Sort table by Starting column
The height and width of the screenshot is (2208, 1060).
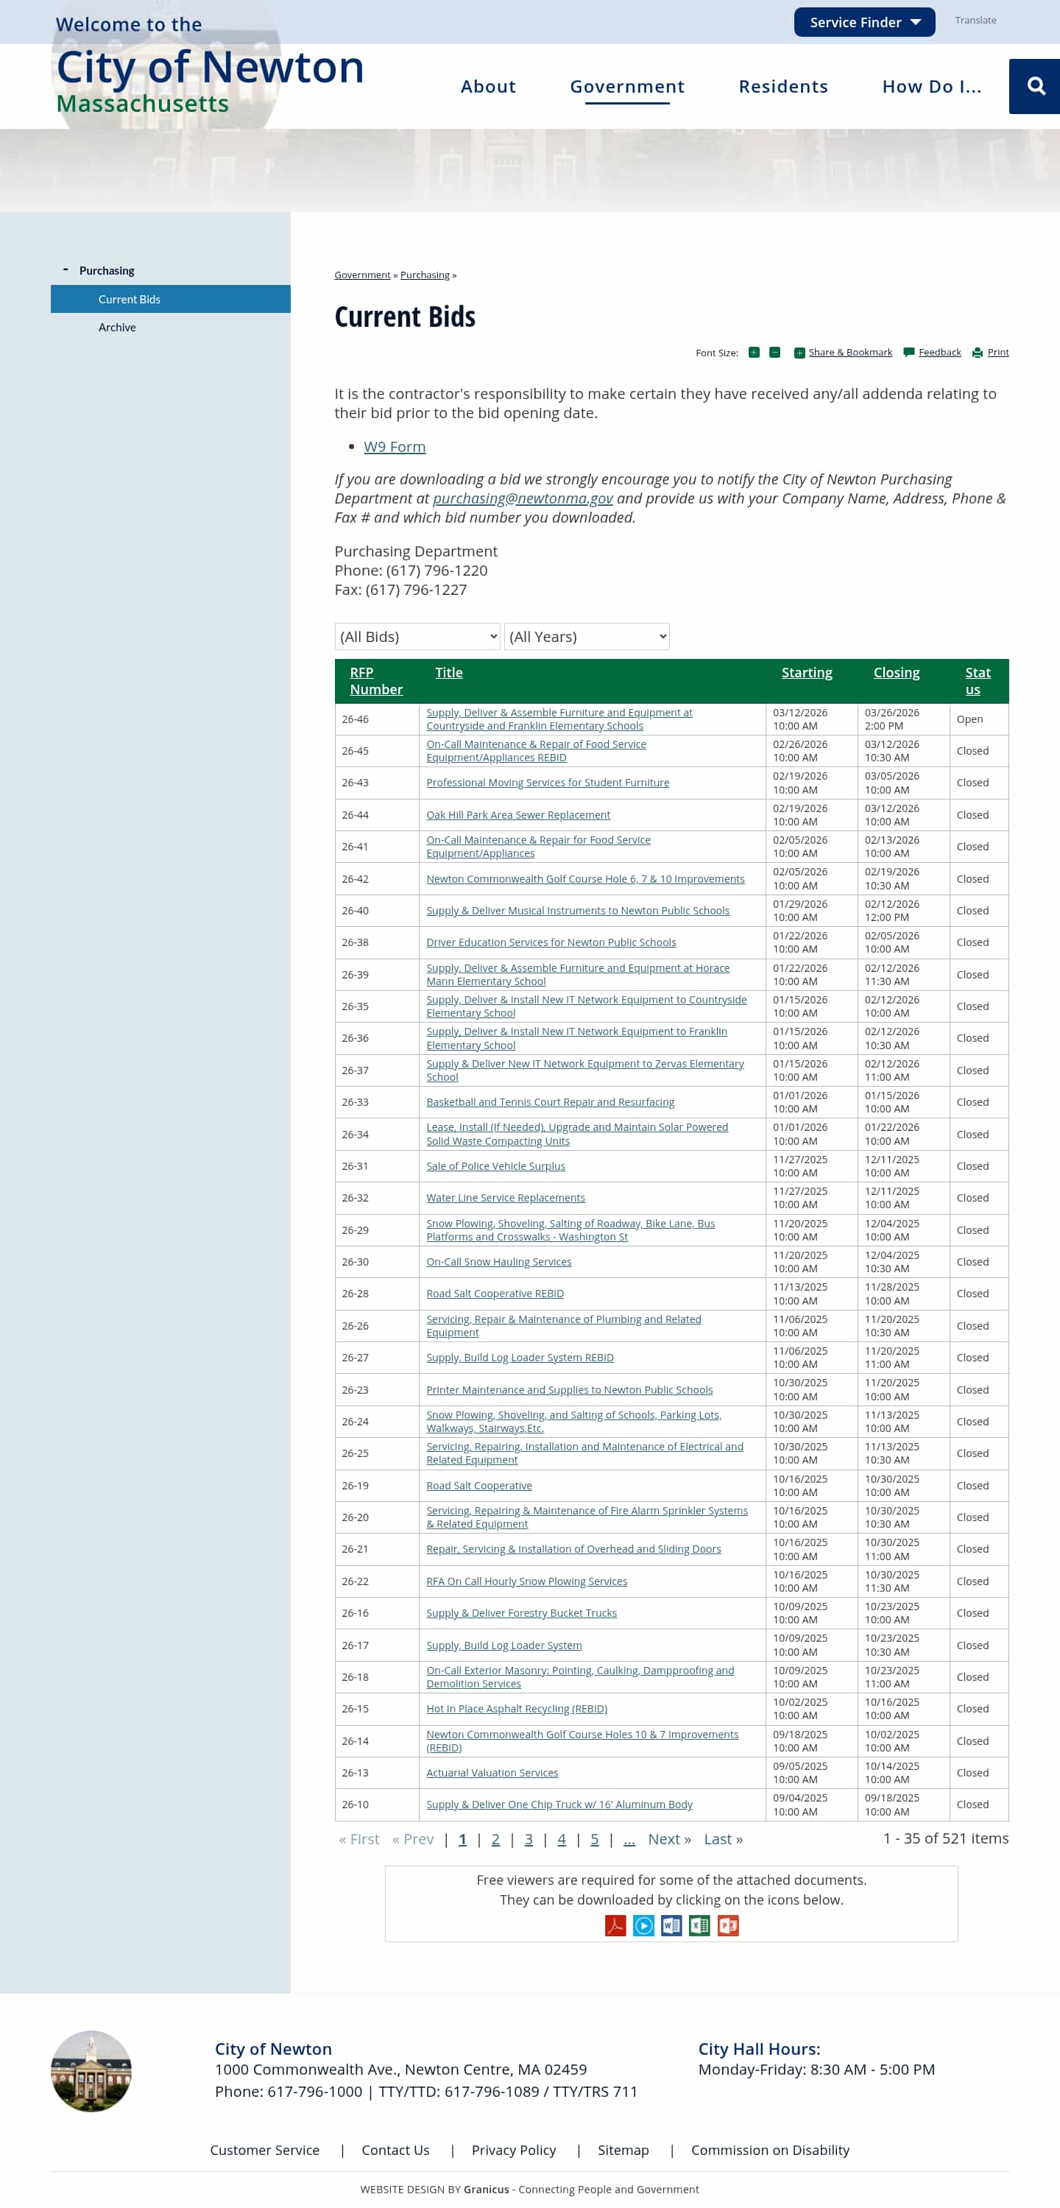point(806,673)
